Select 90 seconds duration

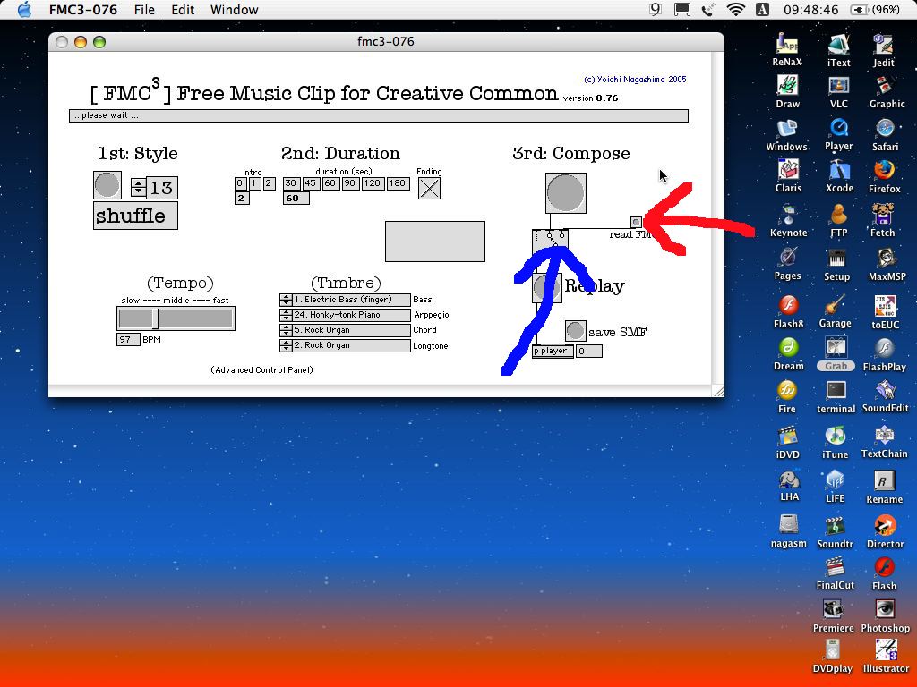tap(350, 183)
